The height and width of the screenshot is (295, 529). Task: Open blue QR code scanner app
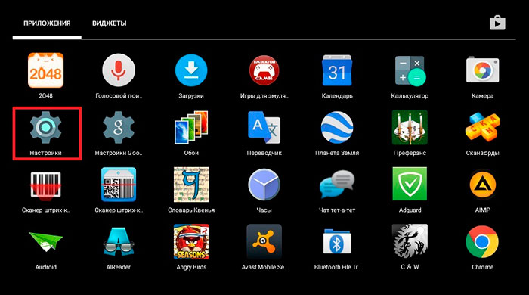point(119,185)
